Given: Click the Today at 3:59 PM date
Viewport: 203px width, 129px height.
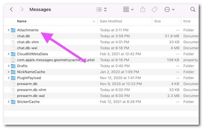Looking at the screenshot, I should [115, 36].
